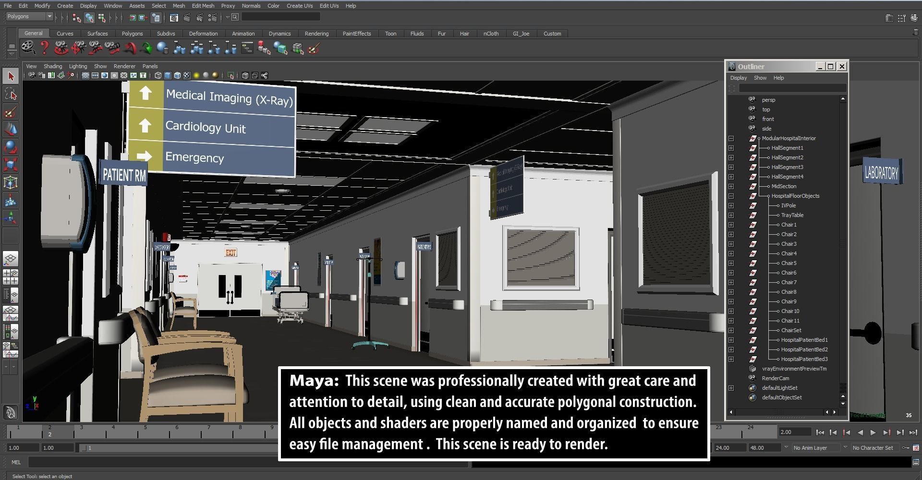Select the Soft Modification tool

pos(11,201)
